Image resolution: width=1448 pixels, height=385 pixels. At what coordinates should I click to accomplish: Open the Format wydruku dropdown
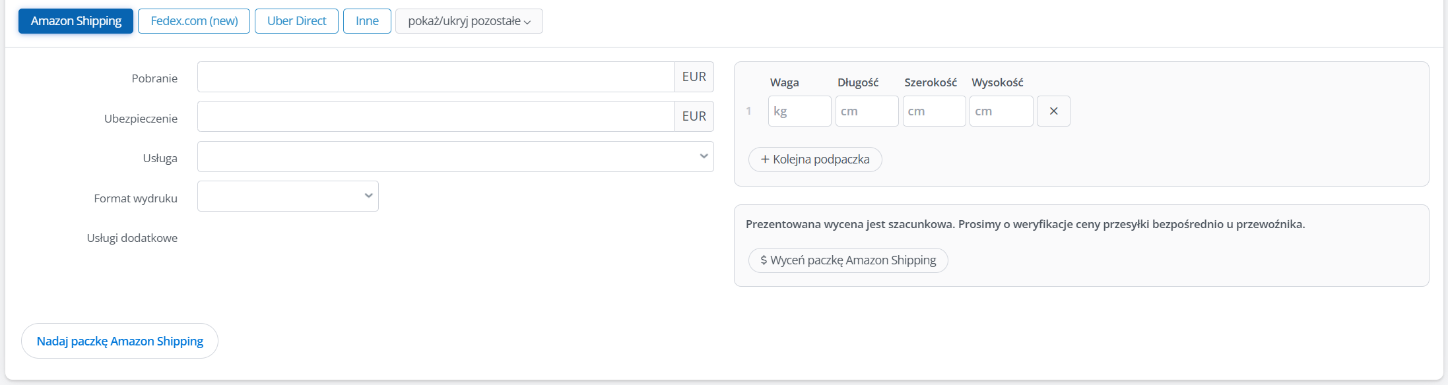288,196
